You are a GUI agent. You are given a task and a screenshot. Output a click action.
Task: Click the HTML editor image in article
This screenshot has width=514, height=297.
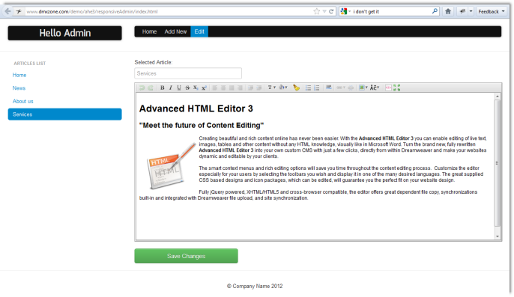click(171, 166)
